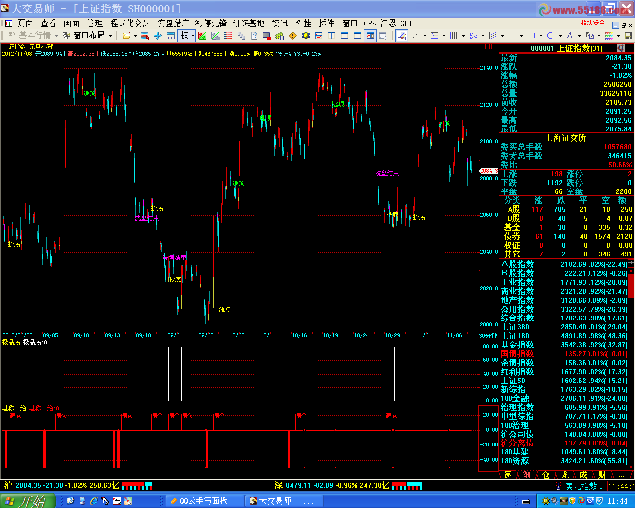The width and height of the screenshot is (635, 508).
Task: Select the rectangle drawing tool
Action: (531, 36)
